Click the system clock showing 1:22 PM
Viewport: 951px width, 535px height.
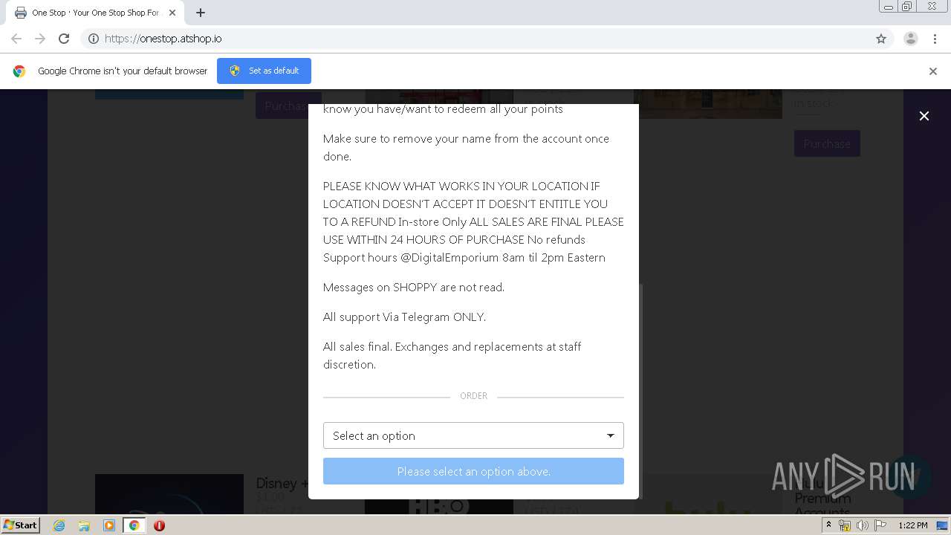pos(912,525)
